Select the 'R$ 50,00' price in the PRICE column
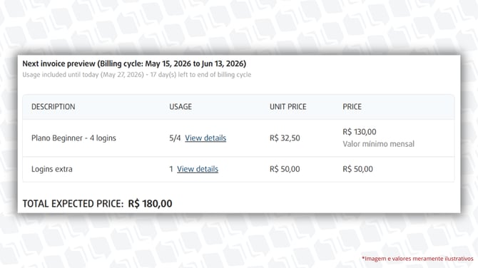The width and height of the screenshot is (478, 268). 357,169
